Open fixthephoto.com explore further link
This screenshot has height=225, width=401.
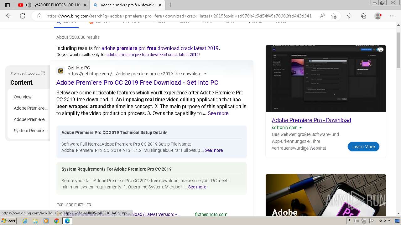211,214
